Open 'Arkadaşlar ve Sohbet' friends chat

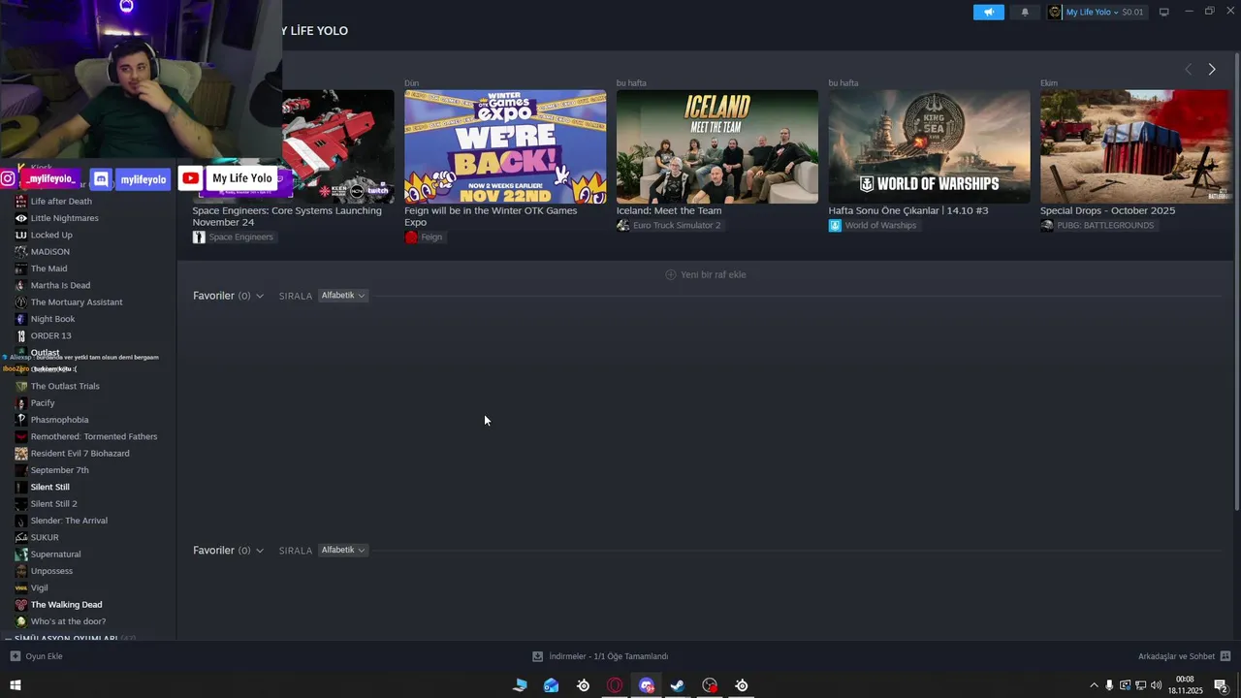(1184, 656)
